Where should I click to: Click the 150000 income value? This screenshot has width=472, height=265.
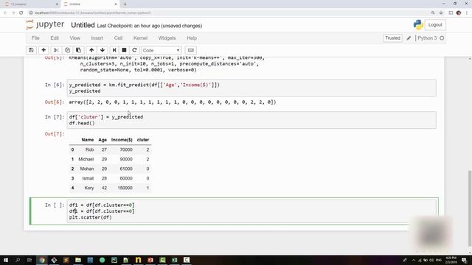pos(125,188)
